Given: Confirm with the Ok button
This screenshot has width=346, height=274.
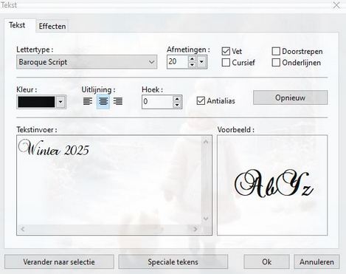Looking at the screenshot, I should coord(266,261).
